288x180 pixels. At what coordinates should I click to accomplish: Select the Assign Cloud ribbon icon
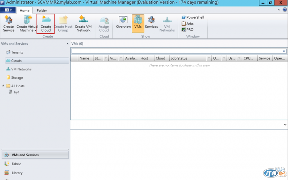(104, 24)
